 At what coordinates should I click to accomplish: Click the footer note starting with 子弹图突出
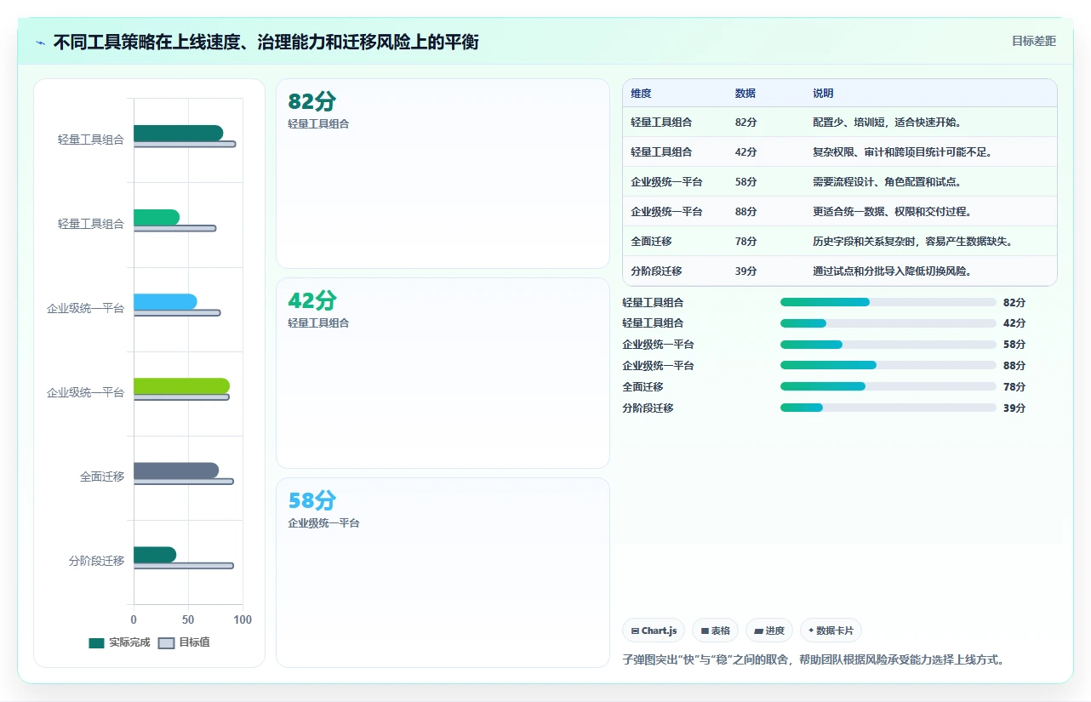tap(814, 659)
